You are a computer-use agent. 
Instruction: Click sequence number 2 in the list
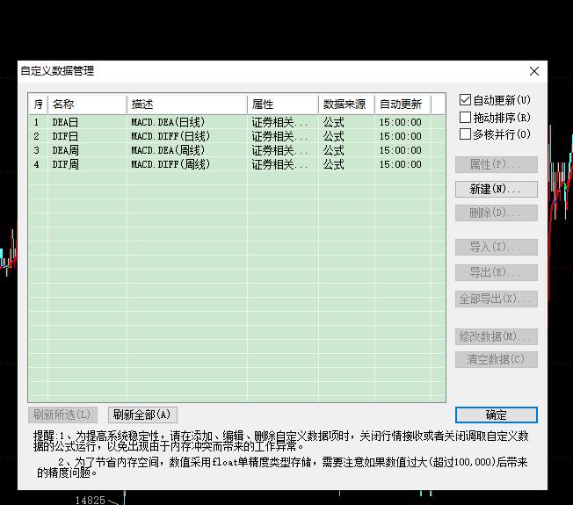(x=36, y=136)
